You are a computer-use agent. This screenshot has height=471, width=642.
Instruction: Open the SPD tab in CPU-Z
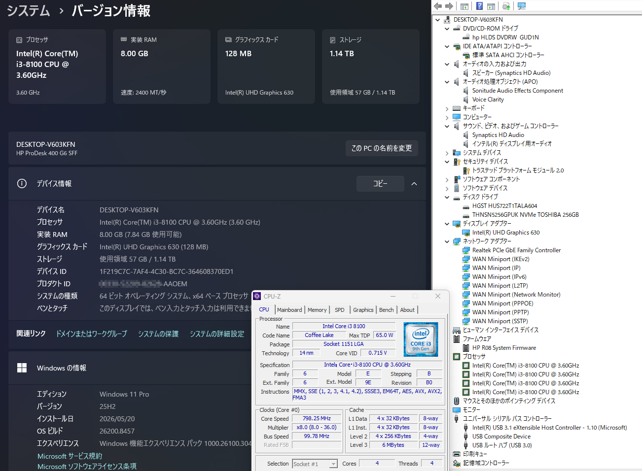(340, 310)
